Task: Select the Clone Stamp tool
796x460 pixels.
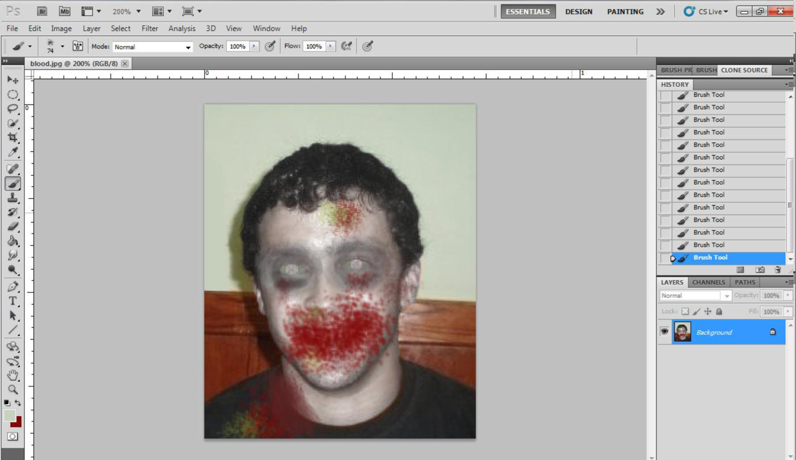Action: 13,198
